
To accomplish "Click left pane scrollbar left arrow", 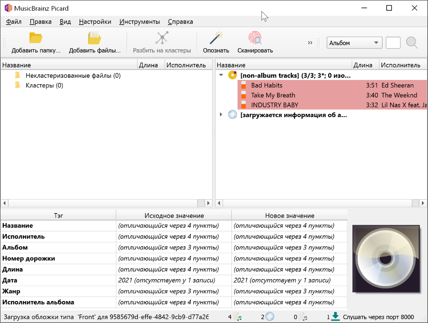I will click(x=5, y=203).
